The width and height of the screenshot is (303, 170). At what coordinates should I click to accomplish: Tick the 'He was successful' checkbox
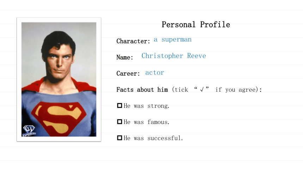click(x=120, y=138)
